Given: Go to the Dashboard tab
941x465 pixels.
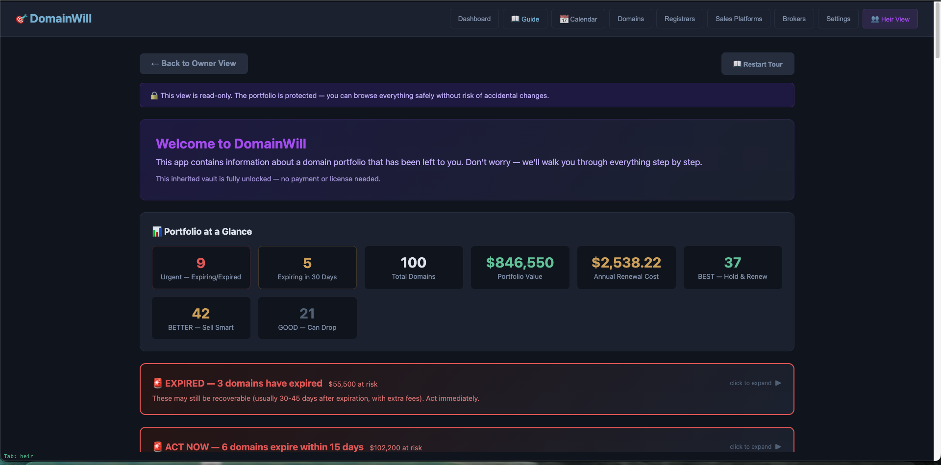Looking at the screenshot, I should coord(474,19).
